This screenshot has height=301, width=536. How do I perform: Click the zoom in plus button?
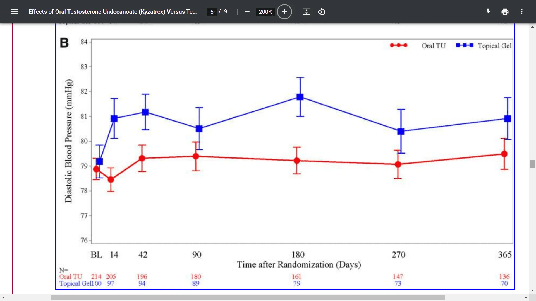[284, 12]
